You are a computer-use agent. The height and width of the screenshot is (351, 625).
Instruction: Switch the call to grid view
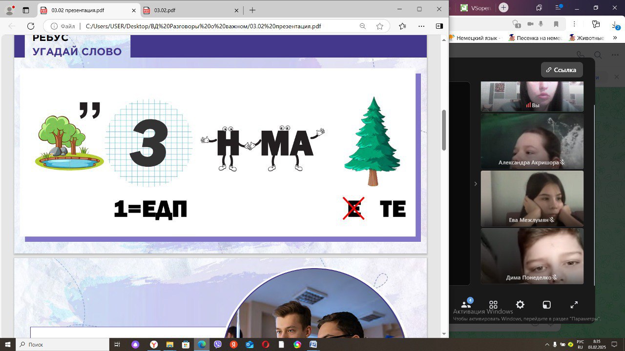[493, 304]
